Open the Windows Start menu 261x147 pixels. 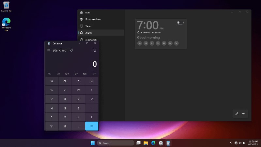click(93, 143)
